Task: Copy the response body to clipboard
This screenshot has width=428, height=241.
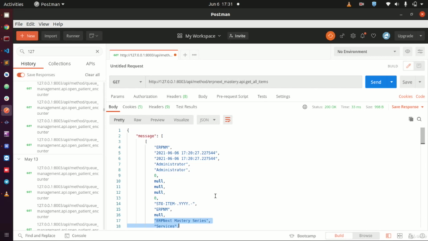Action: point(411,119)
